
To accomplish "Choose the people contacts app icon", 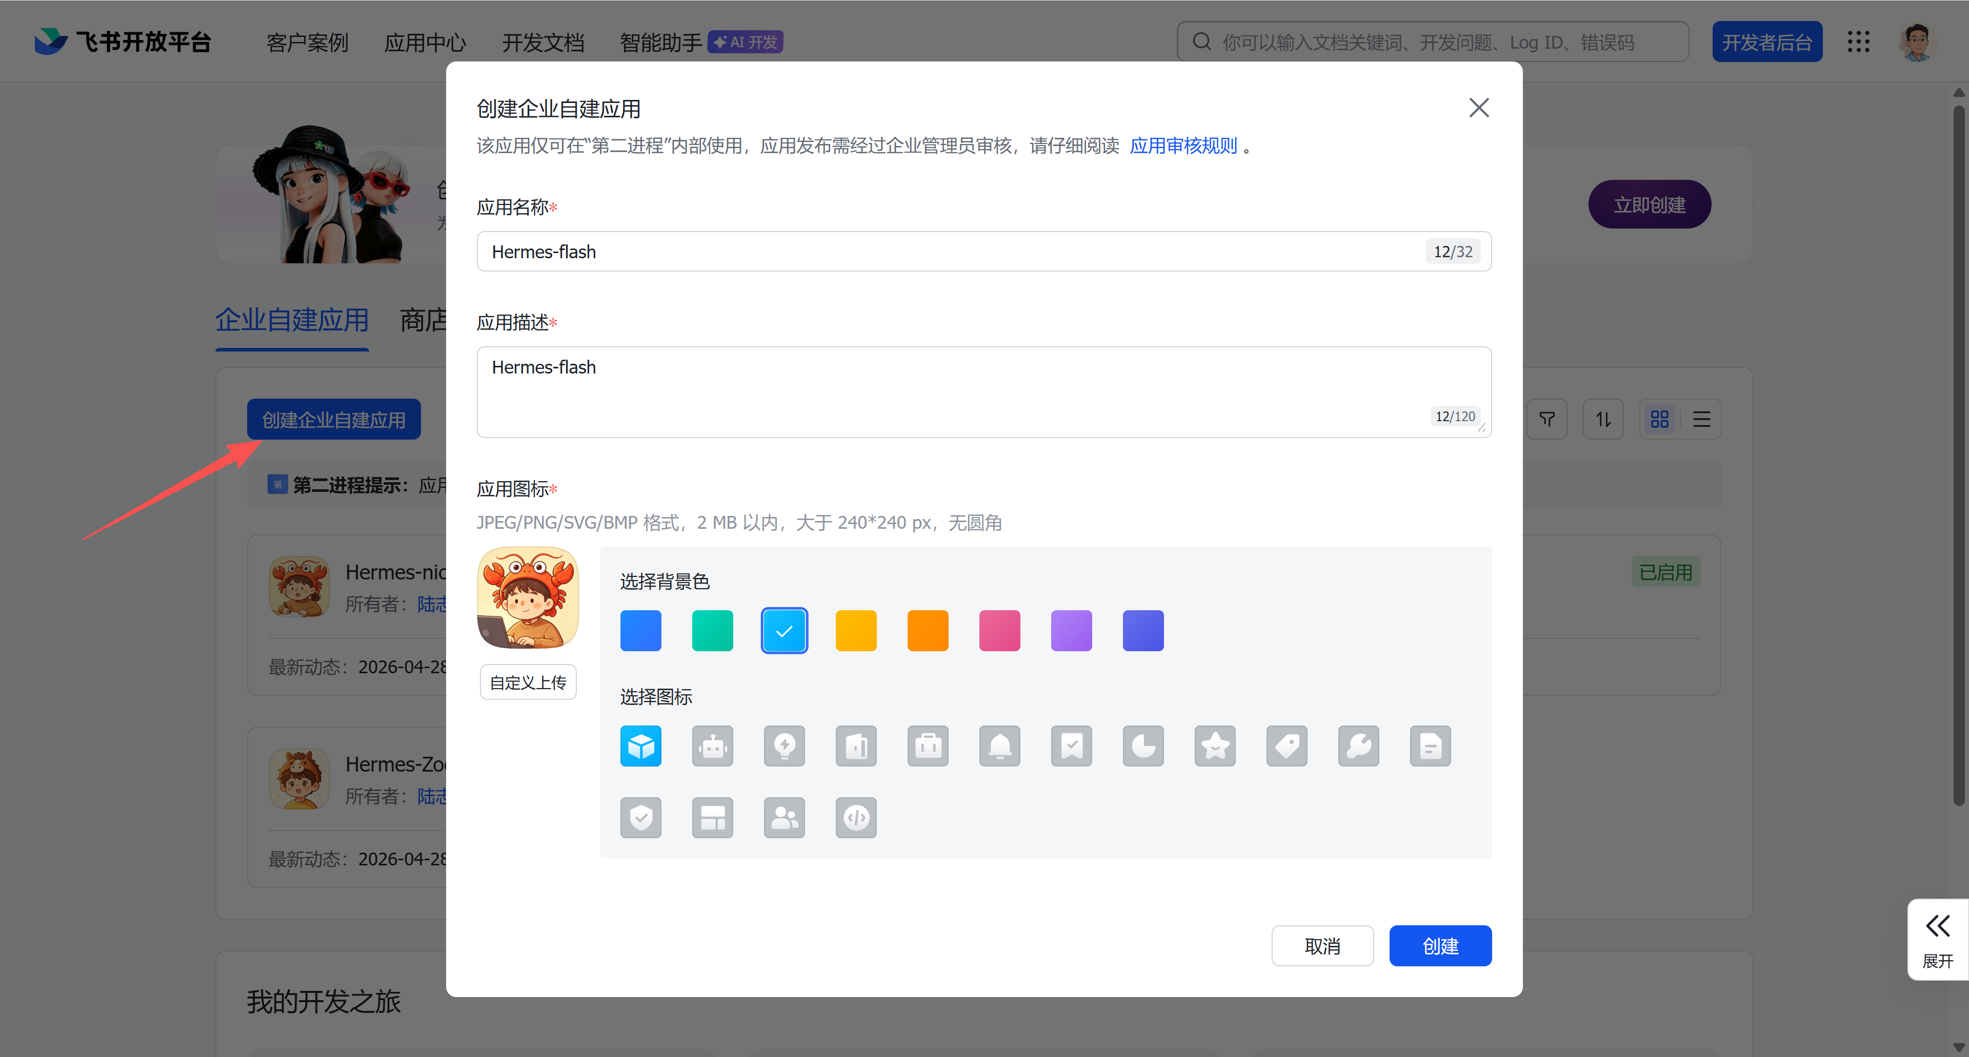I will tap(784, 818).
